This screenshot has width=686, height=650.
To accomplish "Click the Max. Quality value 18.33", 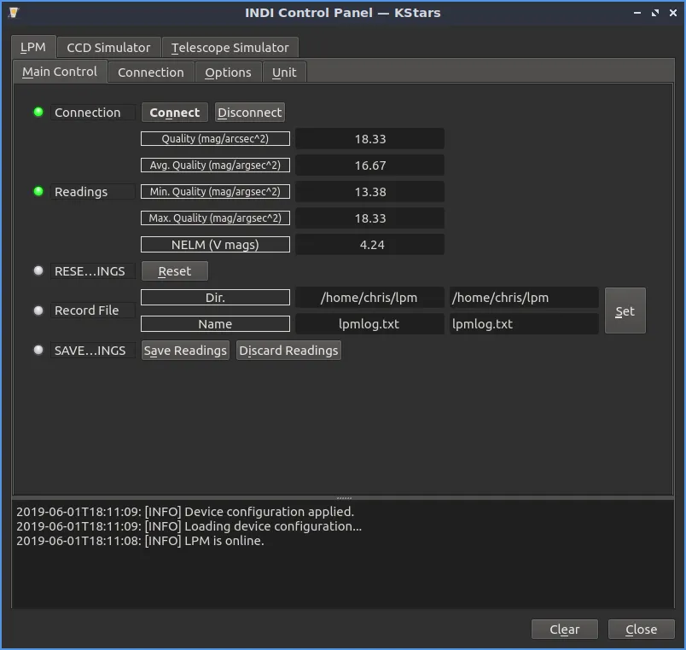I will point(370,218).
